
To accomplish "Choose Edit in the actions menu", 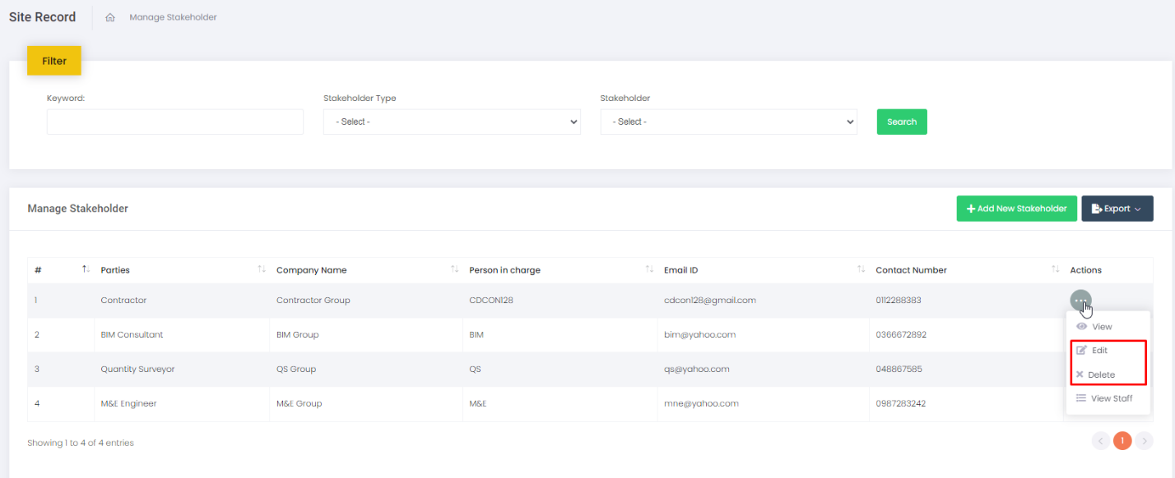I will click(1099, 351).
